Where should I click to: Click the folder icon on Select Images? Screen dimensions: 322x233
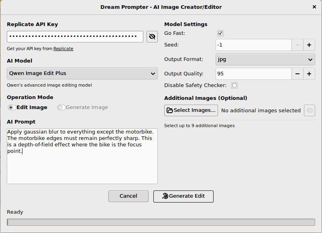169,110
